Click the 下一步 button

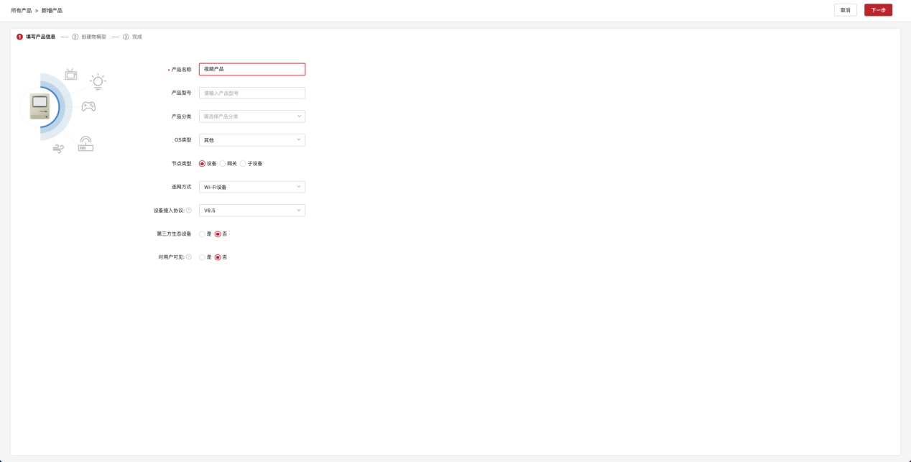point(878,10)
